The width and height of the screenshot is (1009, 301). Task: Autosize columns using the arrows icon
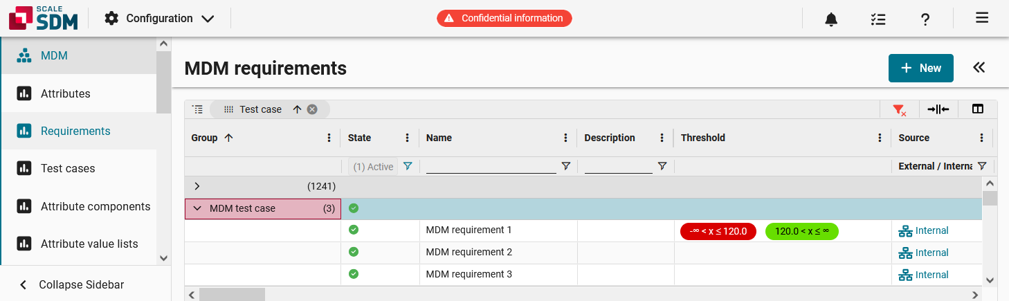938,109
